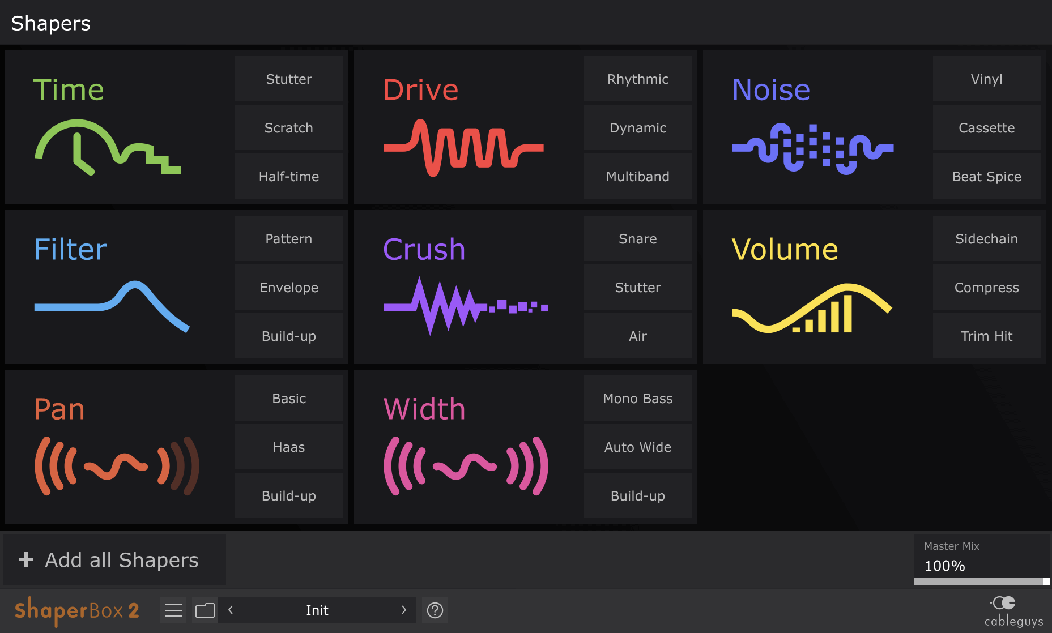
Task: Click the ShaperBox 2 logo
Action: (77, 610)
